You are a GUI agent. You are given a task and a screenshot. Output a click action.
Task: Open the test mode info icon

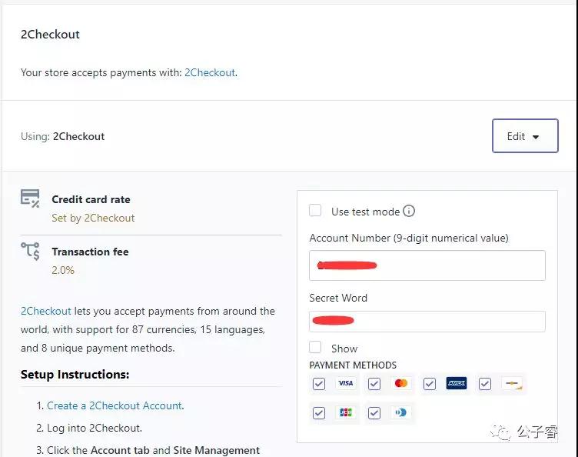click(x=408, y=211)
